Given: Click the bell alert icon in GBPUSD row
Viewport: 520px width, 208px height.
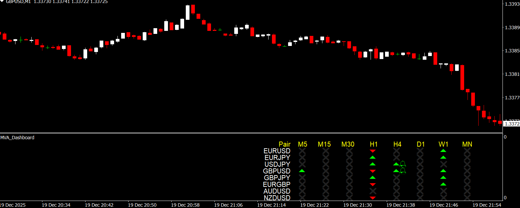Looking at the screenshot, I should (x=403, y=171).
